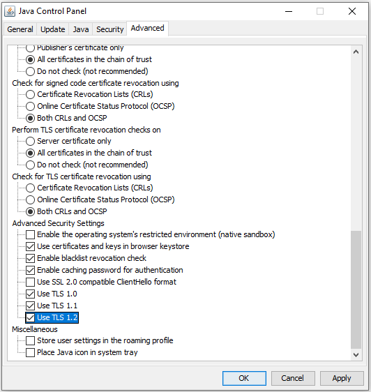Click the Java coffee cup icon in title bar
Screen dimensions: 371x392
click(x=10, y=11)
